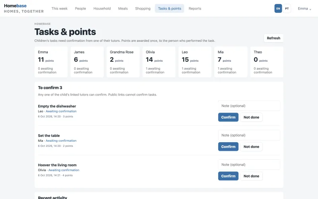Focus note field for Hoover the living room
The width and height of the screenshot is (318, 199).
(249, 165)
